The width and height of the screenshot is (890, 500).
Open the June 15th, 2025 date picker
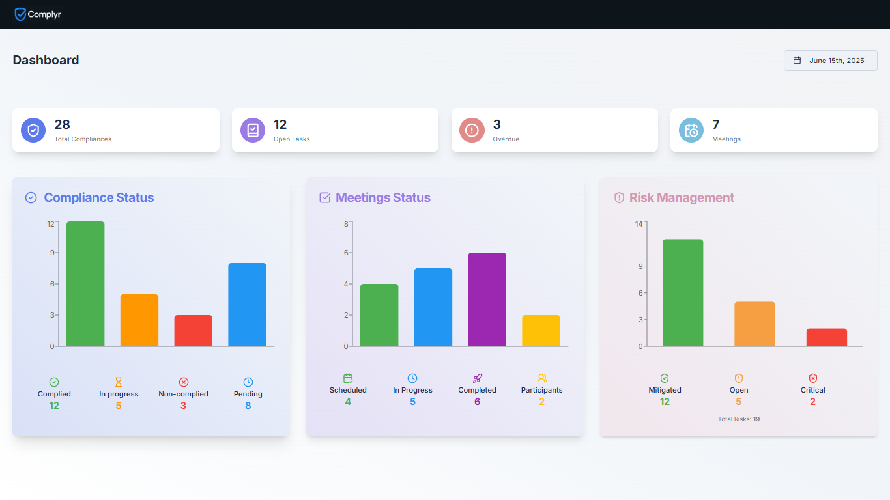(x=830, y=61)
